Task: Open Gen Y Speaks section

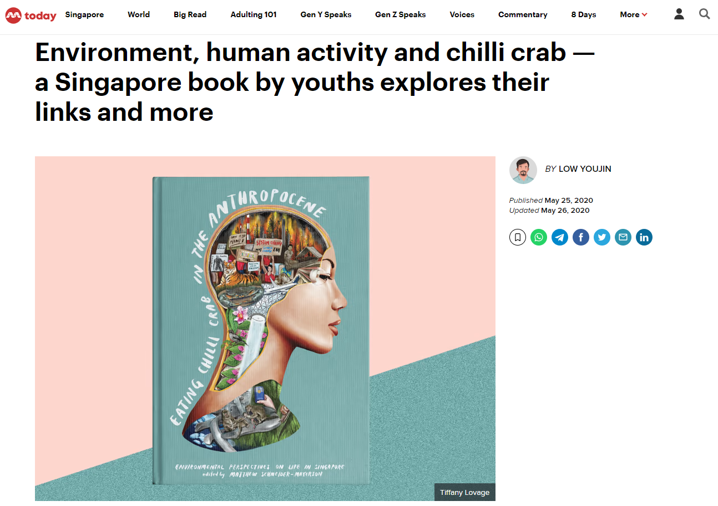Action: (x=326, y=15)
